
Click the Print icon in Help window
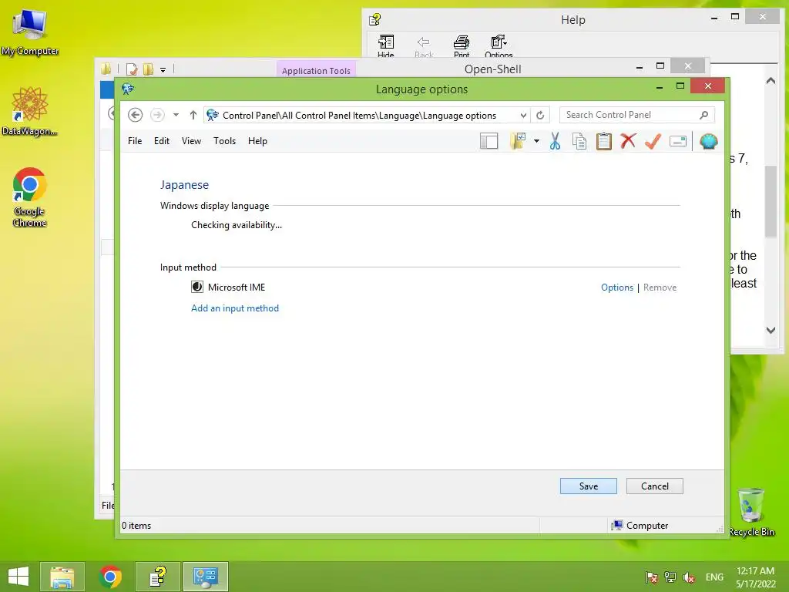click(462, 46)
